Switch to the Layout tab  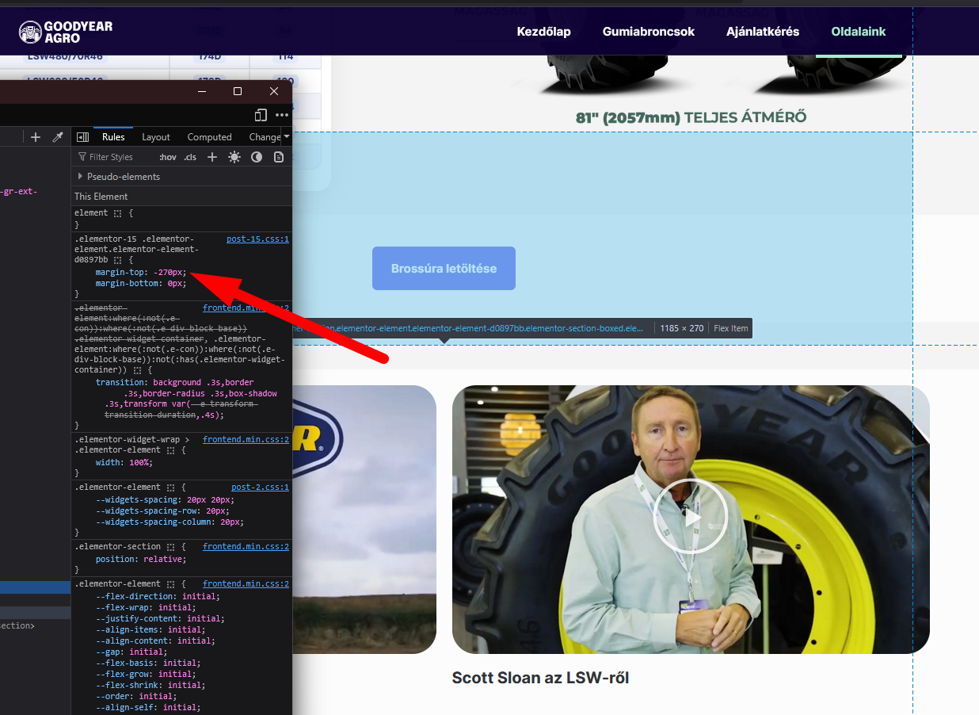(156, 137)
